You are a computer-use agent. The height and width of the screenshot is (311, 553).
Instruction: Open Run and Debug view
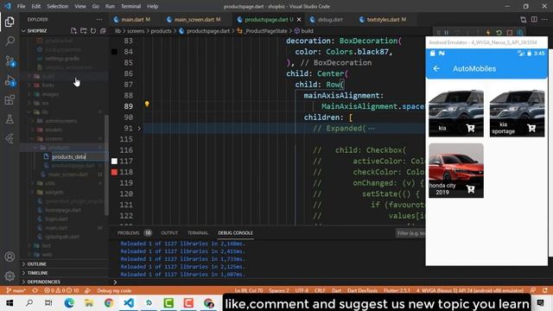[x=10, y=80]
